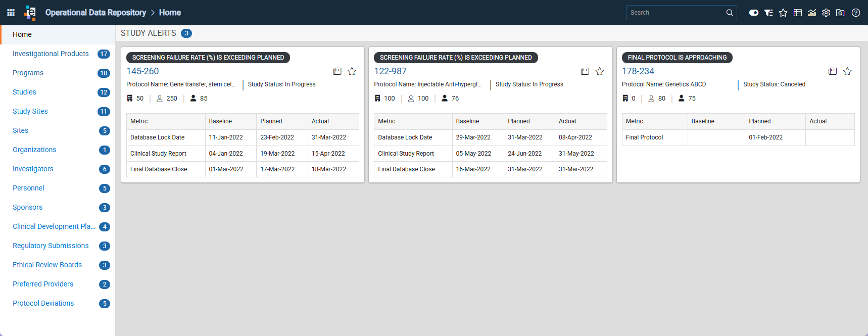Click sites building icon on study 178-234
Image resolution: width=868 pixels, height=336 pixels.
[x=625, y=99]
